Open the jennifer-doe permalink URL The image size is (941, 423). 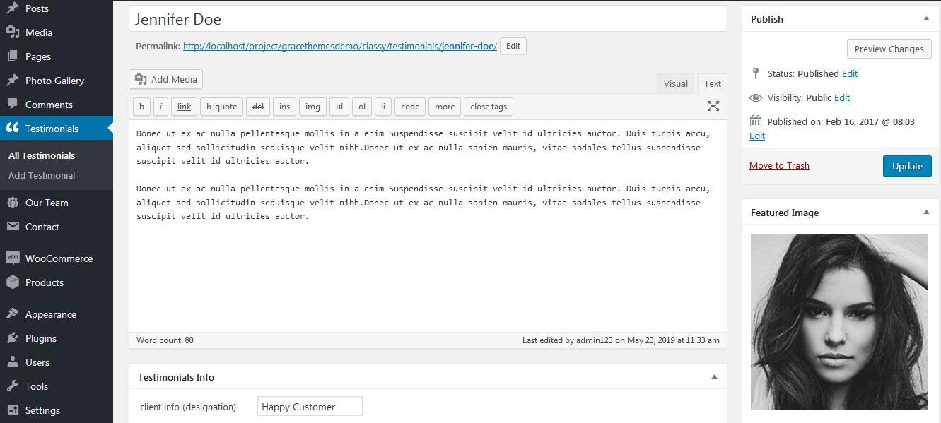coord(340,46)
